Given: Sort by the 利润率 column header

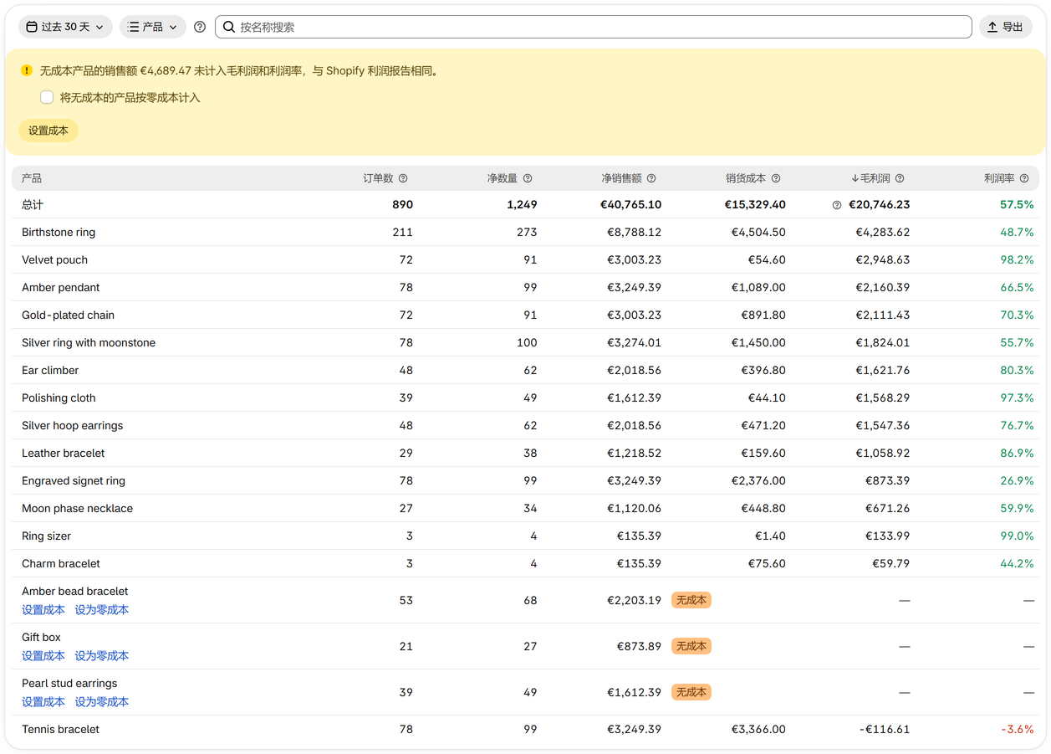Looking at the screenshot, I should coord(999,178).
